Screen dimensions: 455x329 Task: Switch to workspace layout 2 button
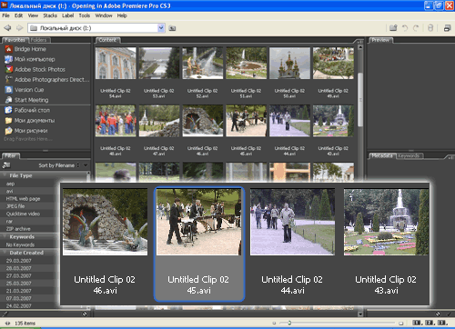[x=430, y=323]
